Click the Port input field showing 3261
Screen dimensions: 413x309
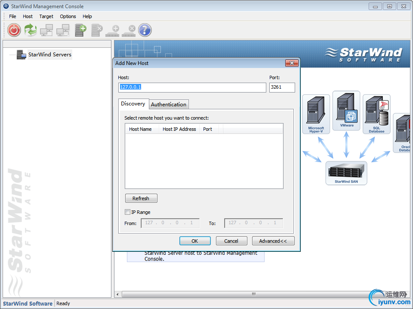tap(282, 87)
